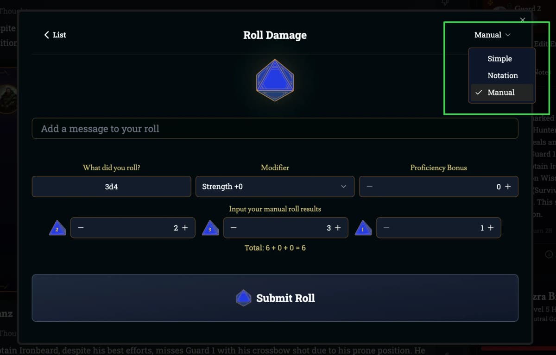Image resolution: width=556 pixels, height=355 pixels.
Task: Edit the 3d4 dice roll field
Action: tap(111, 187)
